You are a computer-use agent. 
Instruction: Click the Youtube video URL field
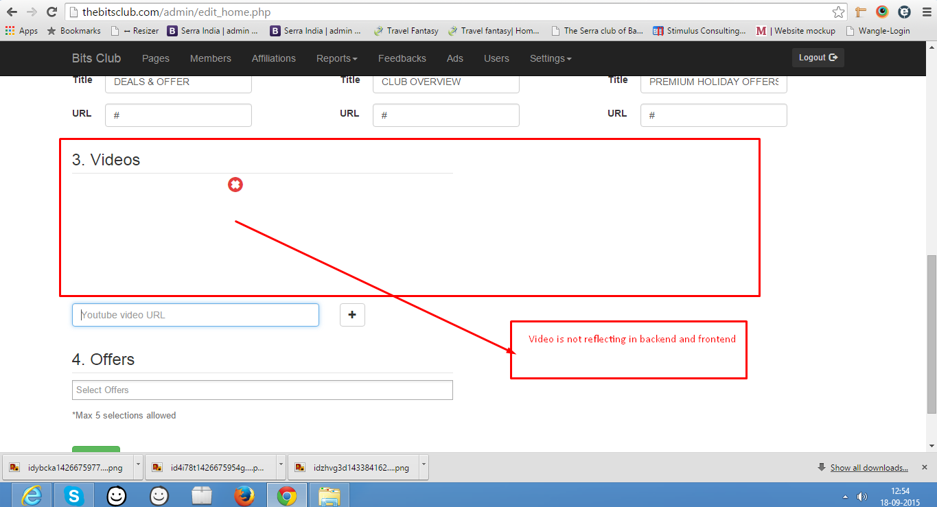(x=196, y=315)
